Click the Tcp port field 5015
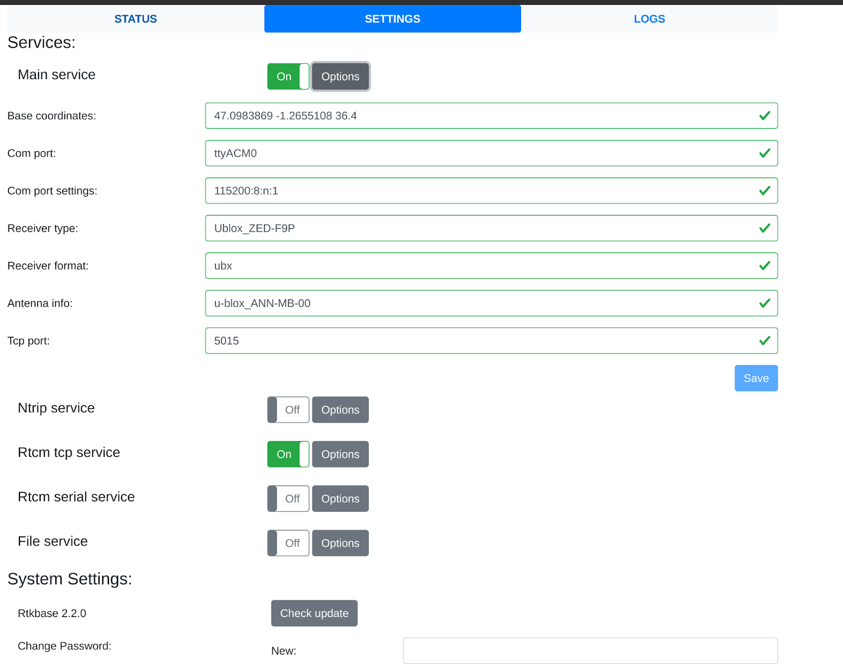This screenshot has height=664, width=843. (491, 341)
